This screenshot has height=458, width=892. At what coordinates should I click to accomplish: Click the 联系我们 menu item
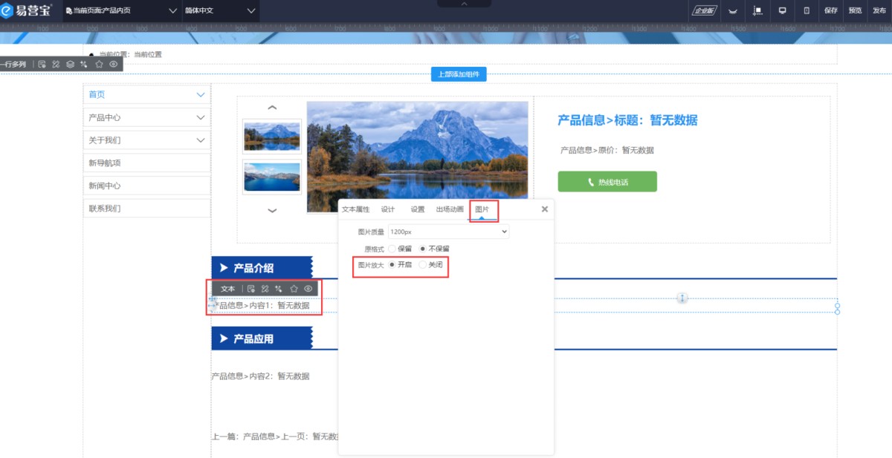146,209
